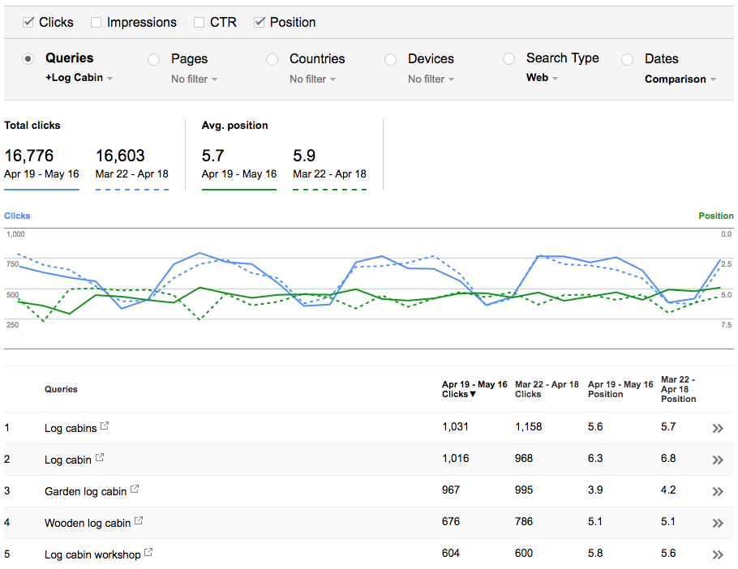Open the Comparison dates dropdown
Image resolution: width=738 pixels, height=569 pixels.
(x=680, y=79)
